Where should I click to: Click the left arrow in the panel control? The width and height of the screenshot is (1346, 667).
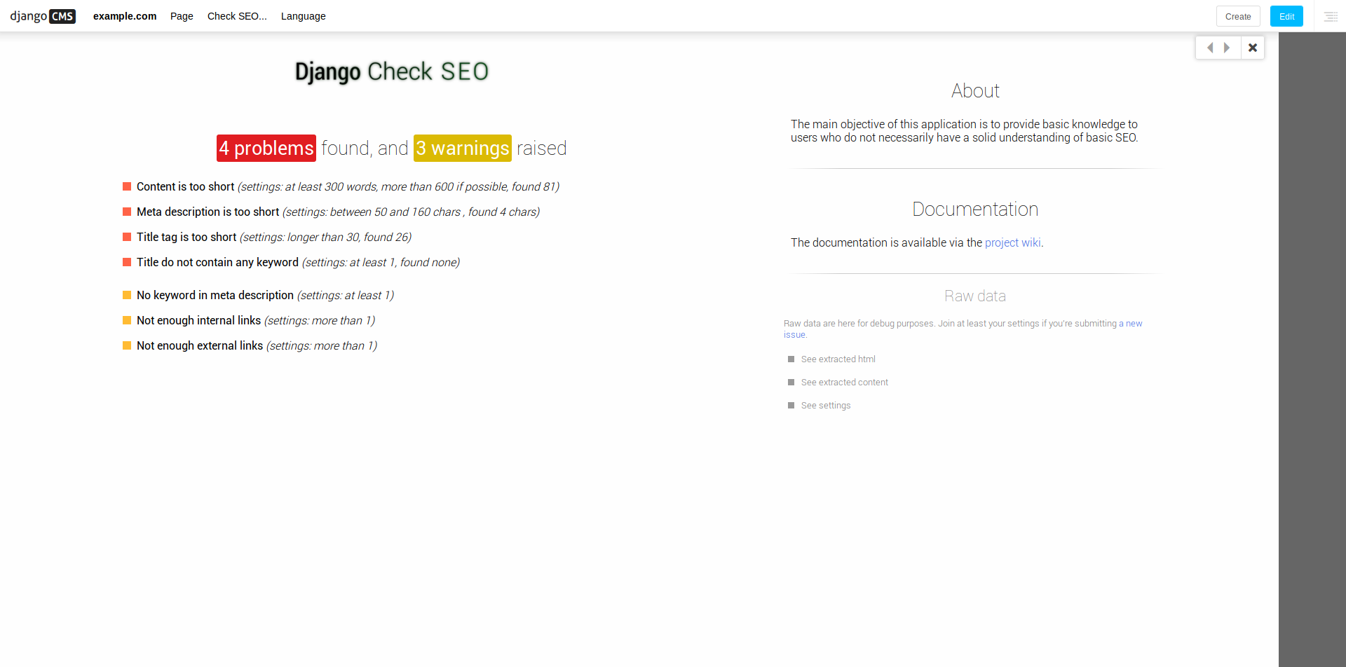1210,48
